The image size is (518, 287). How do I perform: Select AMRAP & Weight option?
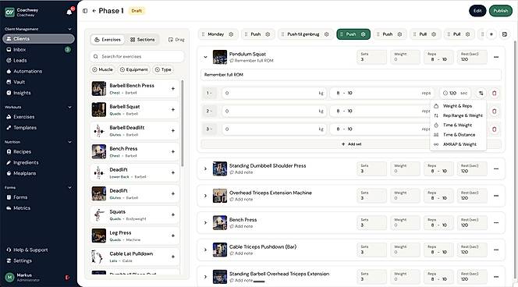coord(458,144)
